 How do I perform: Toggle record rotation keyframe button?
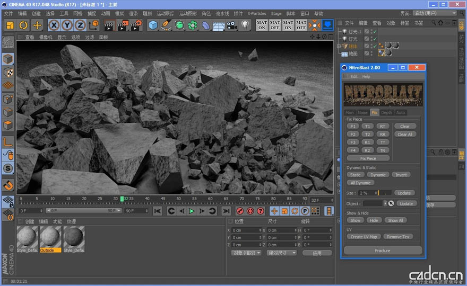[295, 211]
